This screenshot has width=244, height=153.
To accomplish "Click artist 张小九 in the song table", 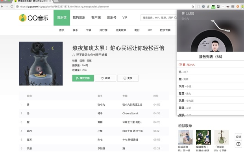I will pos(101,104).
